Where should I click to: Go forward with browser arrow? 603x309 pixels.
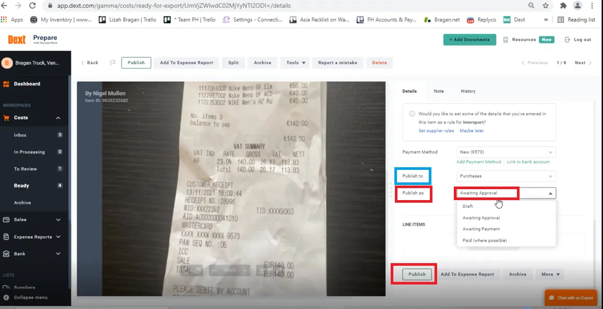pyautogui.click(x=18, y=6)
